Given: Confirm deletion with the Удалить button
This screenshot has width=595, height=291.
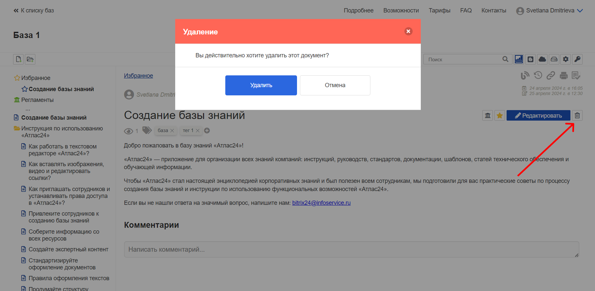Looking at the screenshot, I should (x=261, y=85).
